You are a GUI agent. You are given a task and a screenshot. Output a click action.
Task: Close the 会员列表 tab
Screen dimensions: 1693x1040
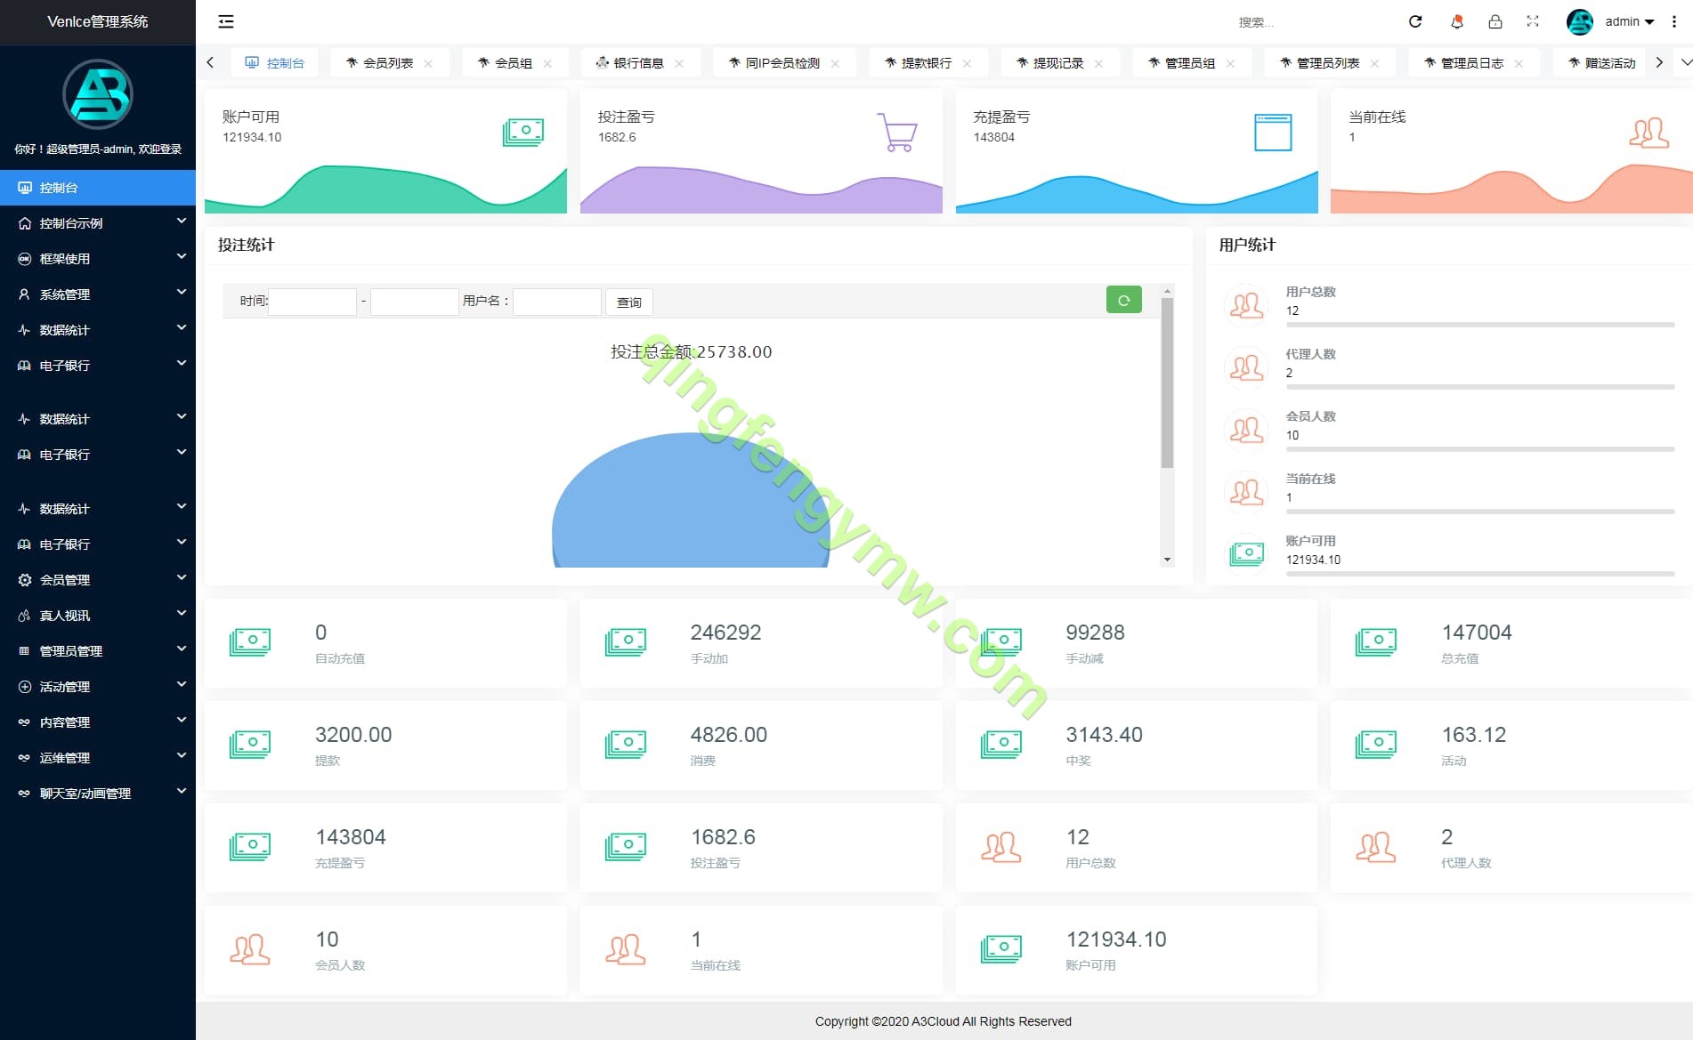pyautogui.click(x=428, y=63)
